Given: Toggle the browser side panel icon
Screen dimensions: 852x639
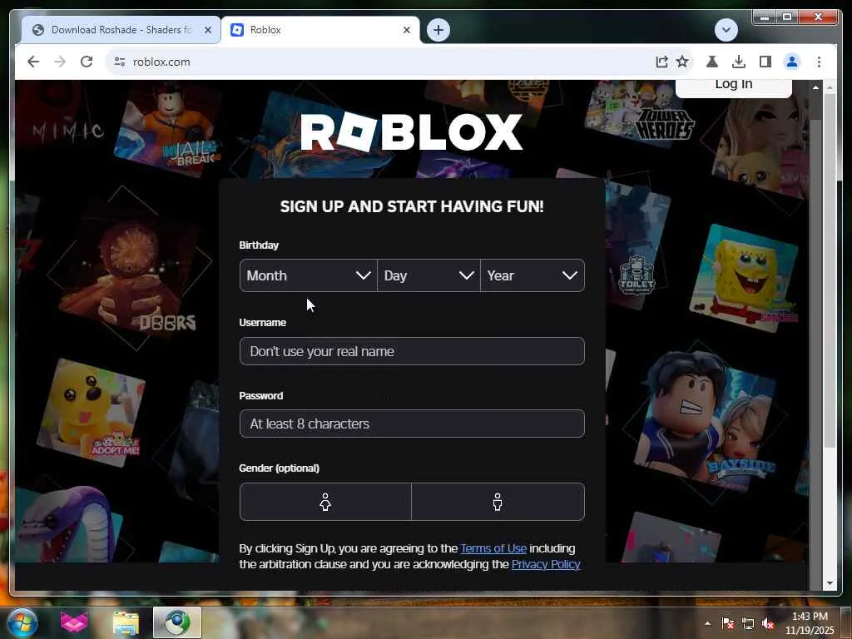Looking at the screenshot, I should [x=765, y=62].
